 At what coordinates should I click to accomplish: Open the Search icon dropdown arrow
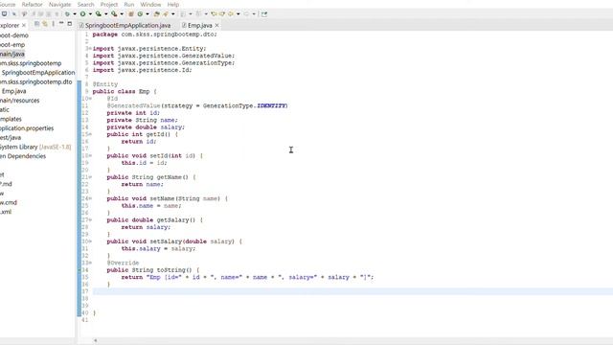click(x=173, y=14)
